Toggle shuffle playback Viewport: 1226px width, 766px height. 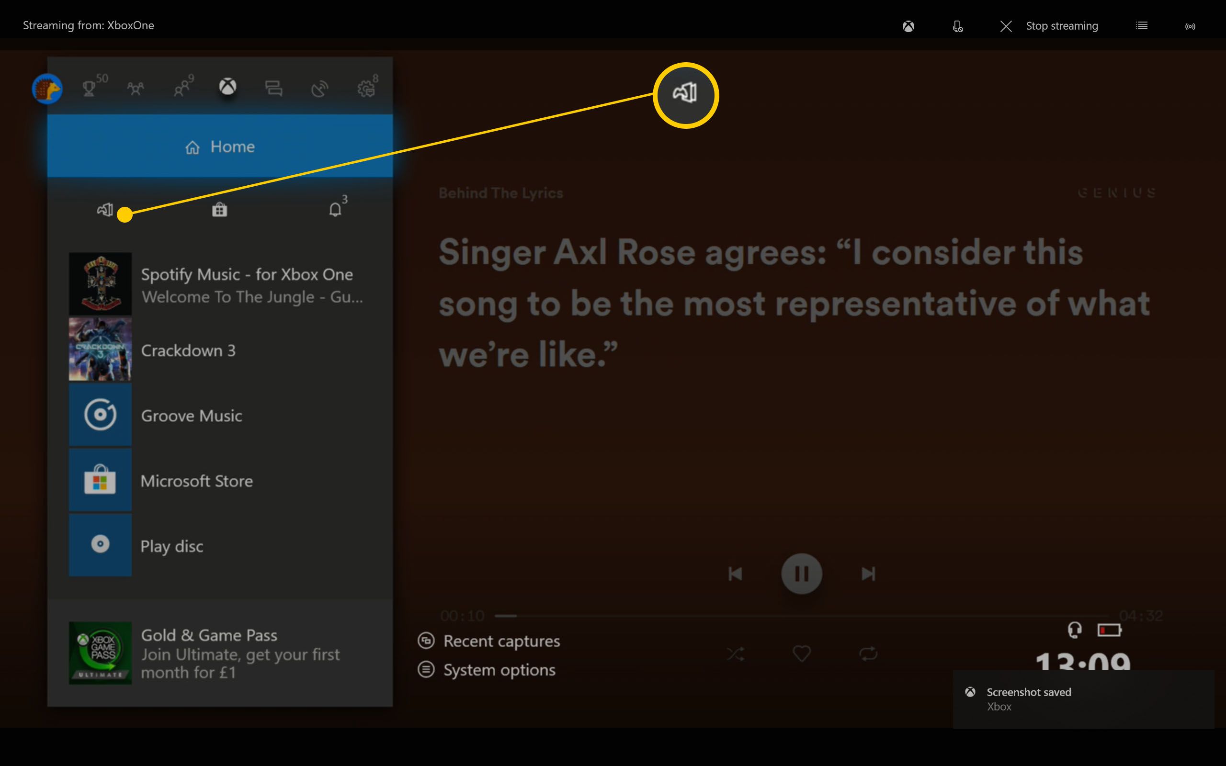(x=735, y=653)
